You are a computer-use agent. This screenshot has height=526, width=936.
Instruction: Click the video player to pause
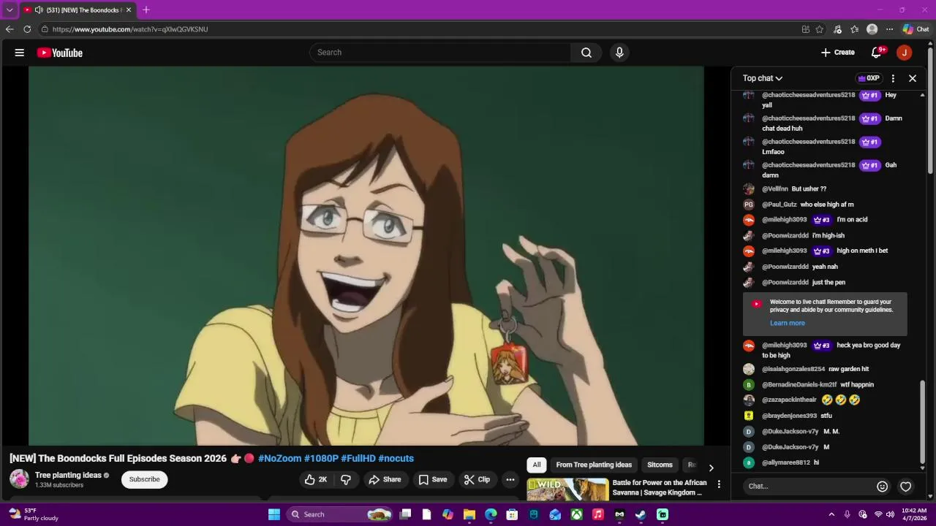[x=366, y=256]
